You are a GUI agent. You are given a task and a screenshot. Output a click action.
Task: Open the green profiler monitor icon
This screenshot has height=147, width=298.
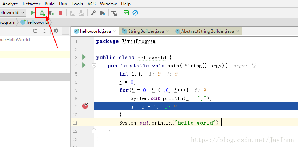tap(126, 13)
